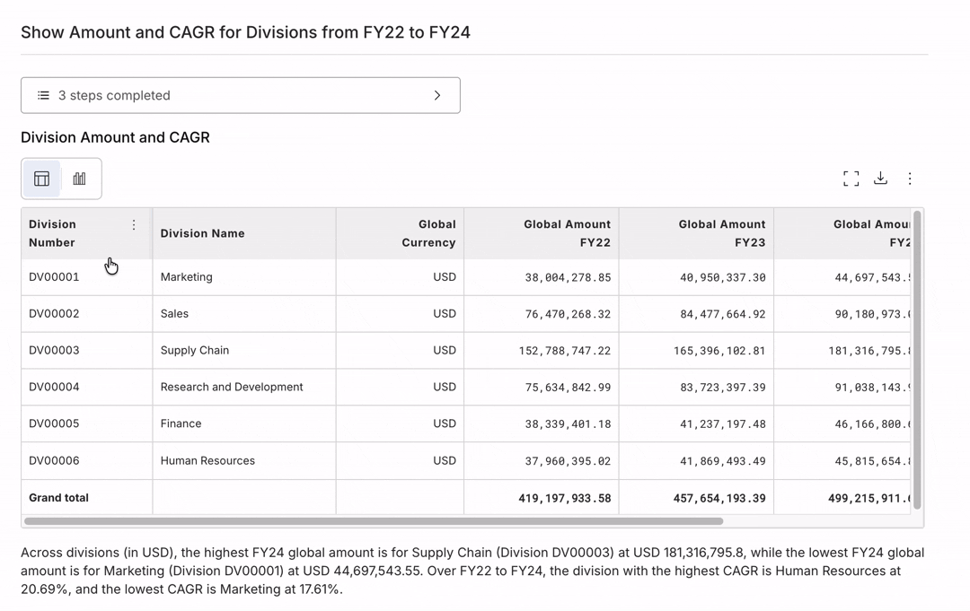
Task: Click the steps list icon
Action: (43, 95)
